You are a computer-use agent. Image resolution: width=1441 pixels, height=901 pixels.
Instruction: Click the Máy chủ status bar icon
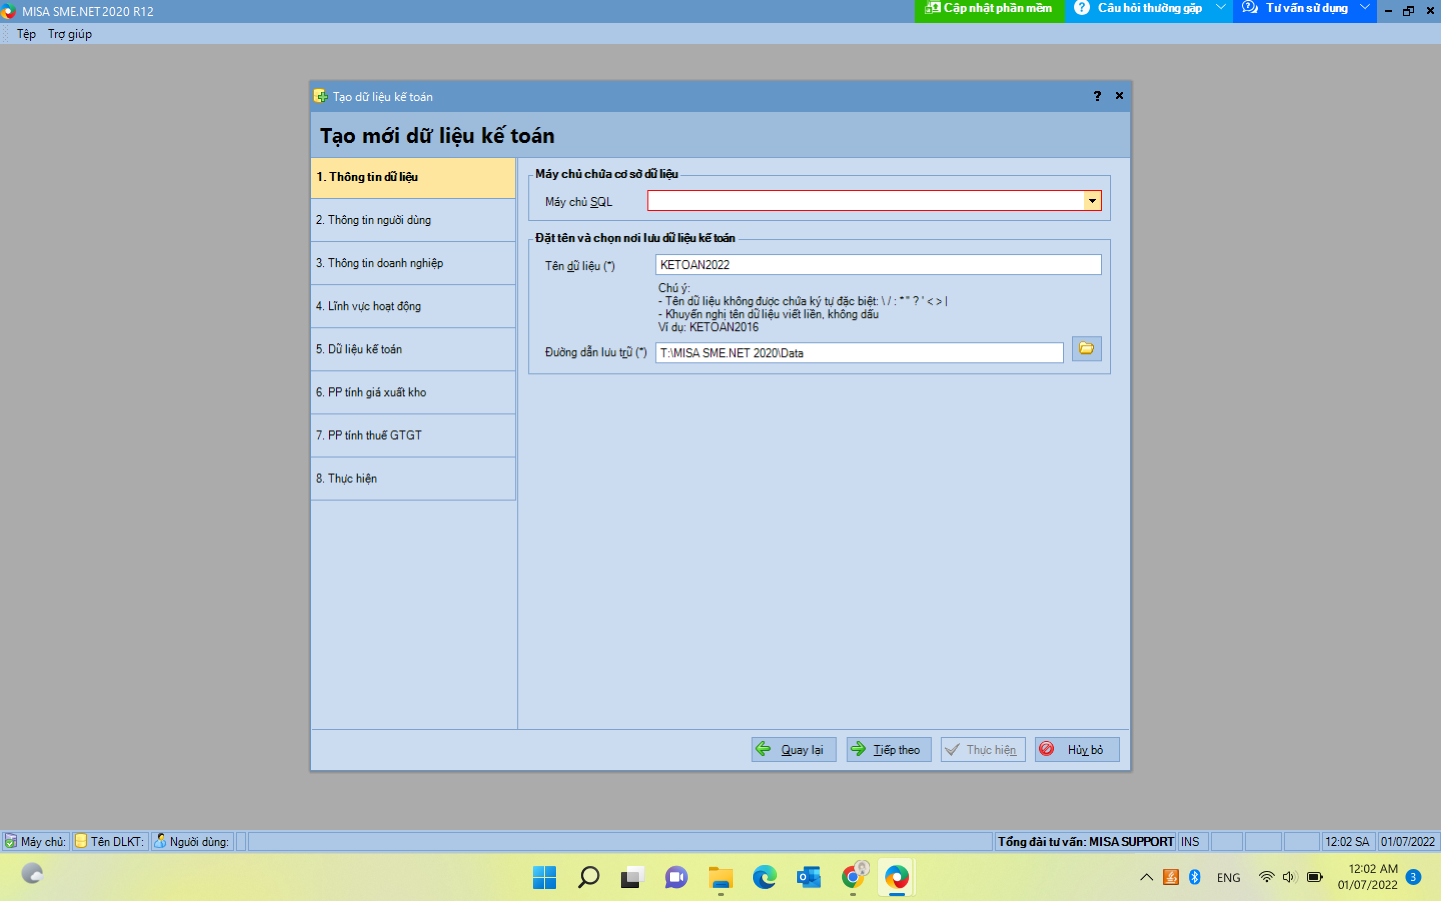pyautogui.click(x=11, y=841)
